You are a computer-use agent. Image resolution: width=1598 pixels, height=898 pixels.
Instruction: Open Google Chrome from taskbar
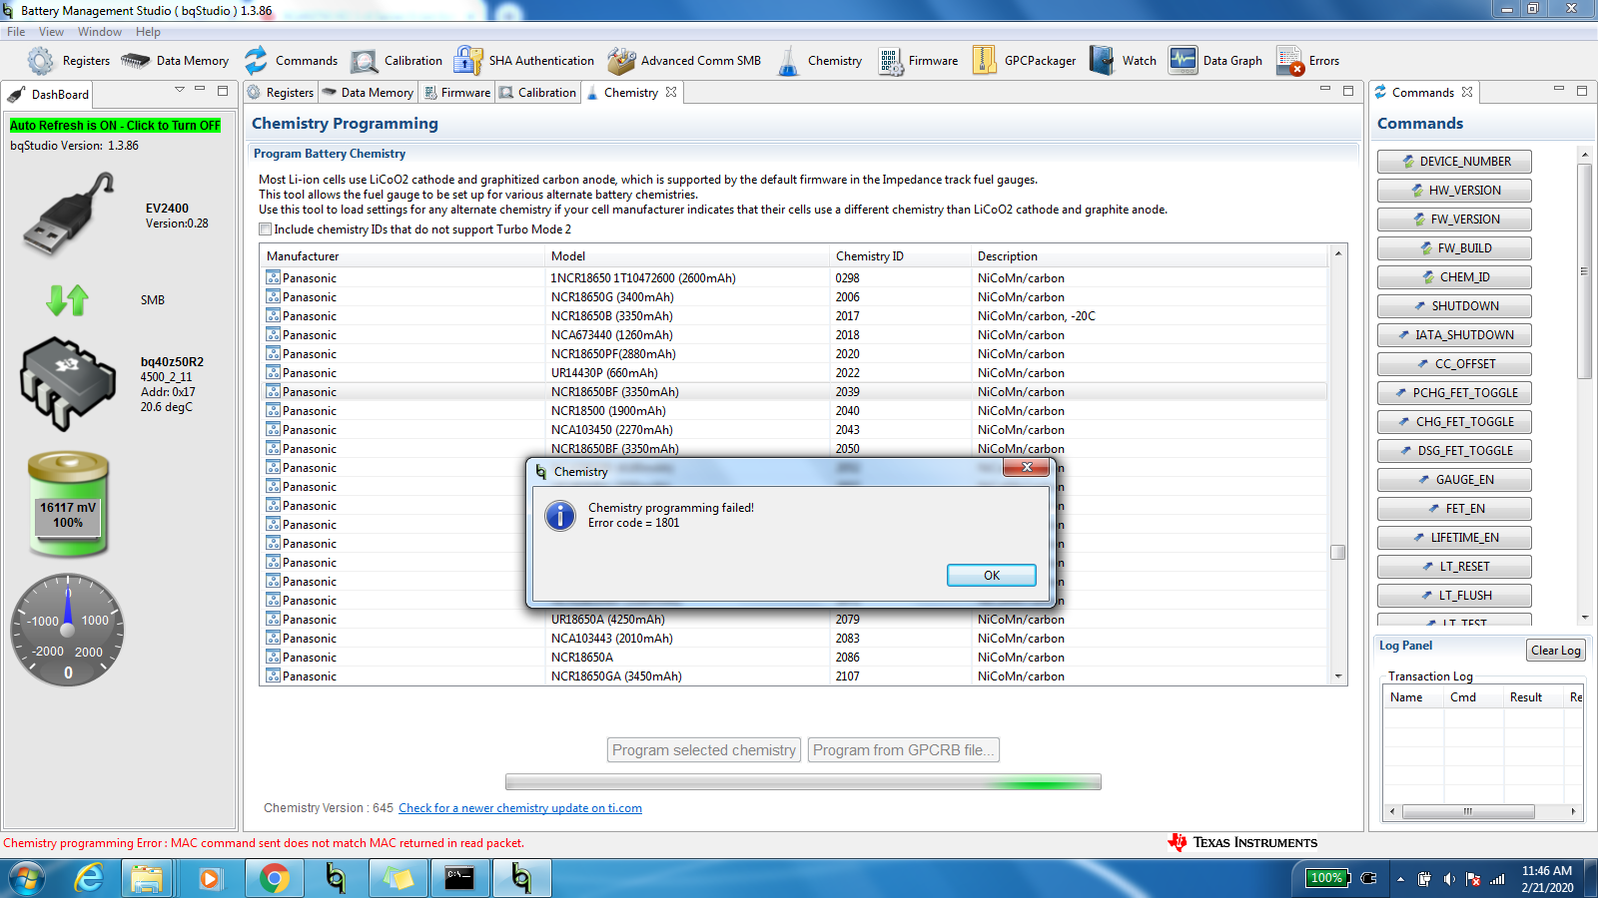click(274, 878)
